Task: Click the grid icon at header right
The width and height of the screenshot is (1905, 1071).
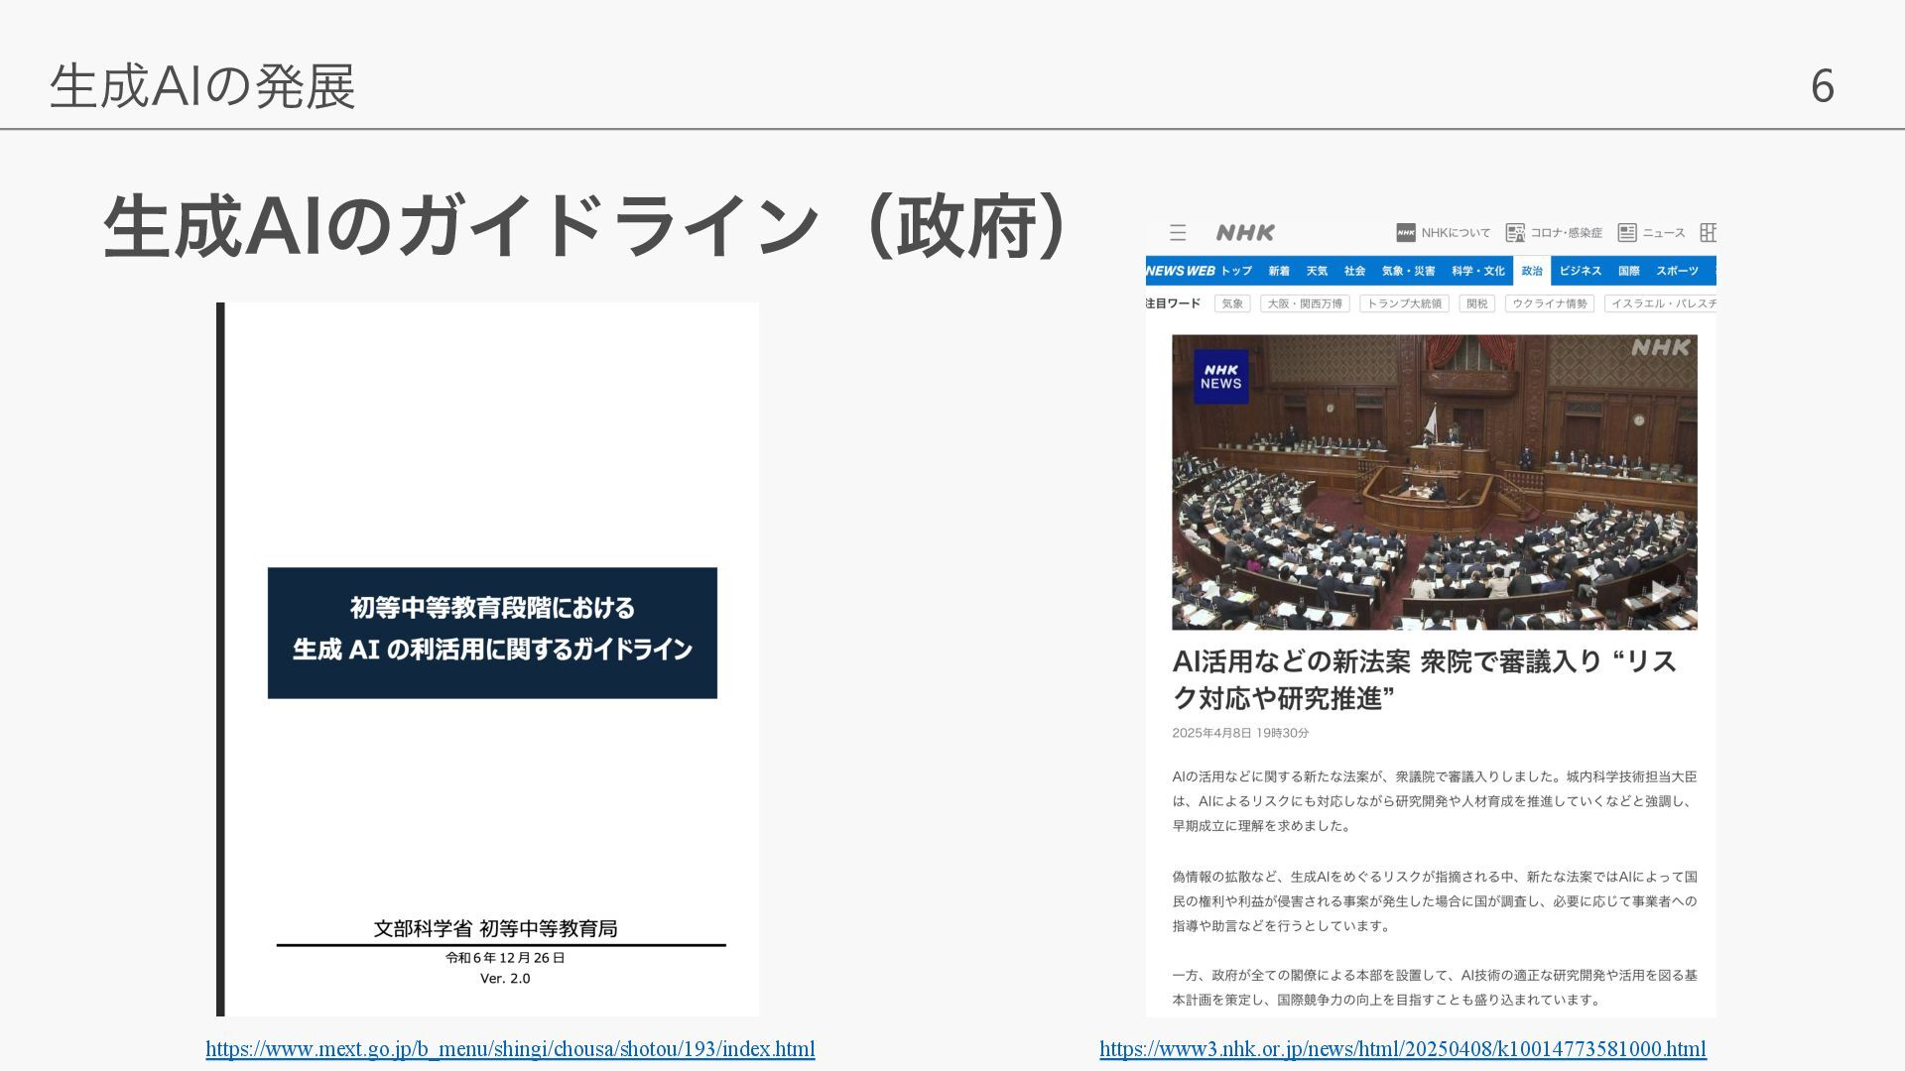Action: pyautogui.click(x=1708, y=233)
